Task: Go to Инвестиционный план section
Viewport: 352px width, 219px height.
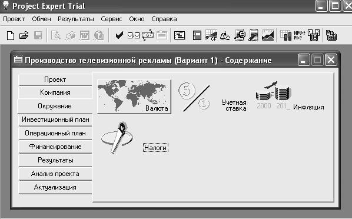Action: click(55, 120)
